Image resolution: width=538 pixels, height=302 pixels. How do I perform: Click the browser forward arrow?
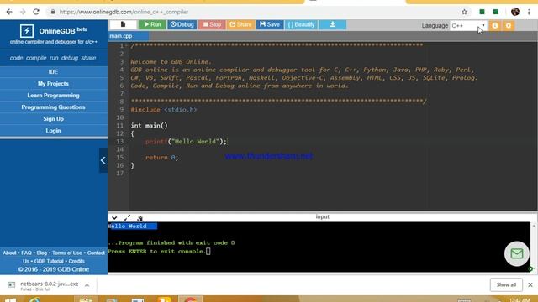coord(23,12)
